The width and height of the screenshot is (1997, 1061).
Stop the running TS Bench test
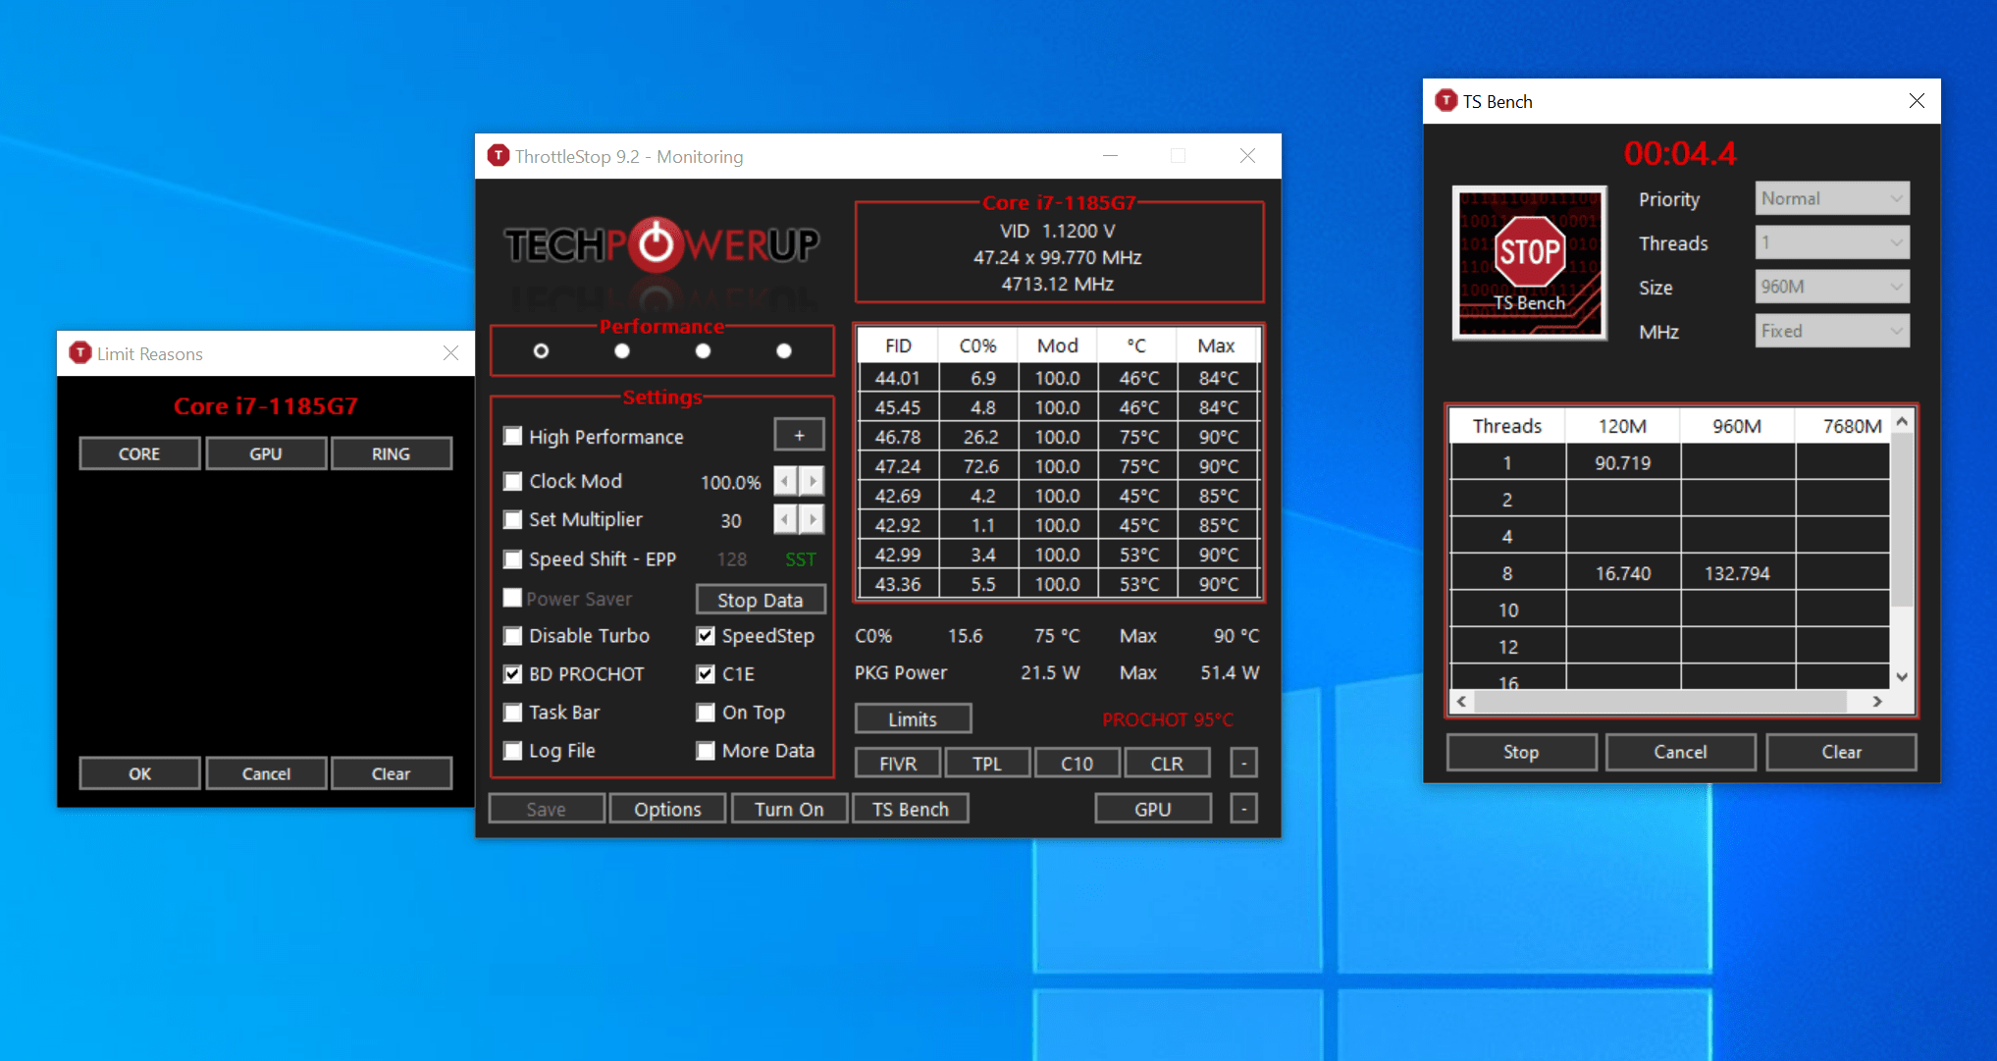coord(1520,751)
